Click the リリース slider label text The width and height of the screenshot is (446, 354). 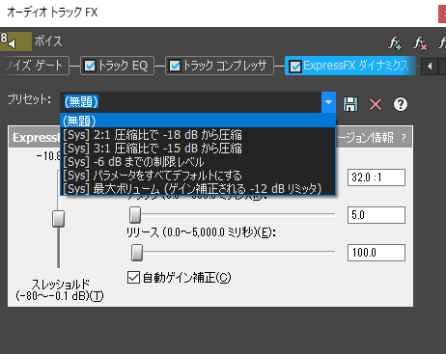pos(201,232)
